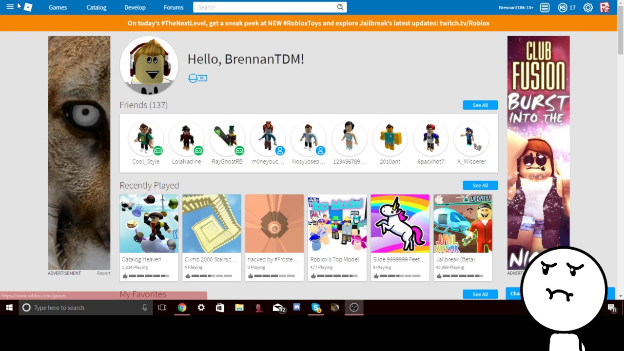
Task: Click the Builders Club hat badge
Action: 197,78
